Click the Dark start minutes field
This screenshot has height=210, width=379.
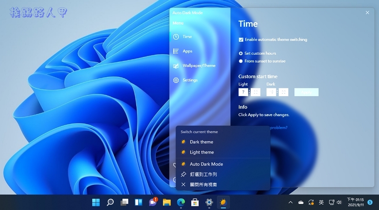(x=283, y=92)
